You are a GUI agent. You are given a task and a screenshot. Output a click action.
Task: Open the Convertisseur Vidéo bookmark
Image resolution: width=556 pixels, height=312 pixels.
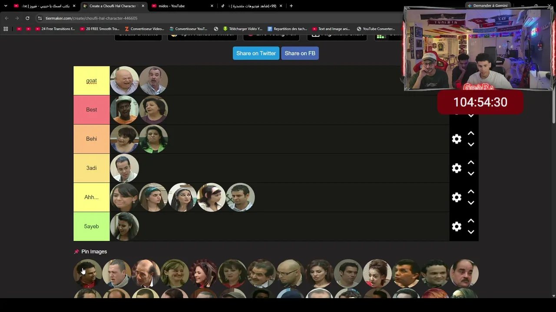(x=144, y=29)
